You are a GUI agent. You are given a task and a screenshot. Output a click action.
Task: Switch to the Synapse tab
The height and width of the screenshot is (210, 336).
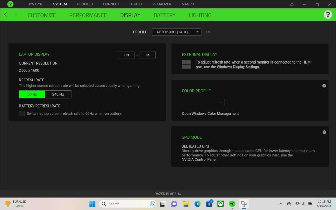[x=35, y=4]
